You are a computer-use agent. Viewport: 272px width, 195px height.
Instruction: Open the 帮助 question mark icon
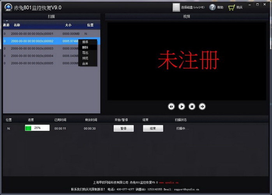pyautogui.click(x=212, y=7)
